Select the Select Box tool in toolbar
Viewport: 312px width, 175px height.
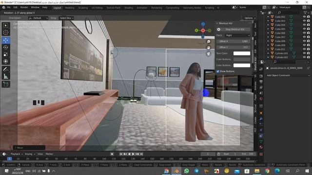pyautogui.click(x=6, y=26)
